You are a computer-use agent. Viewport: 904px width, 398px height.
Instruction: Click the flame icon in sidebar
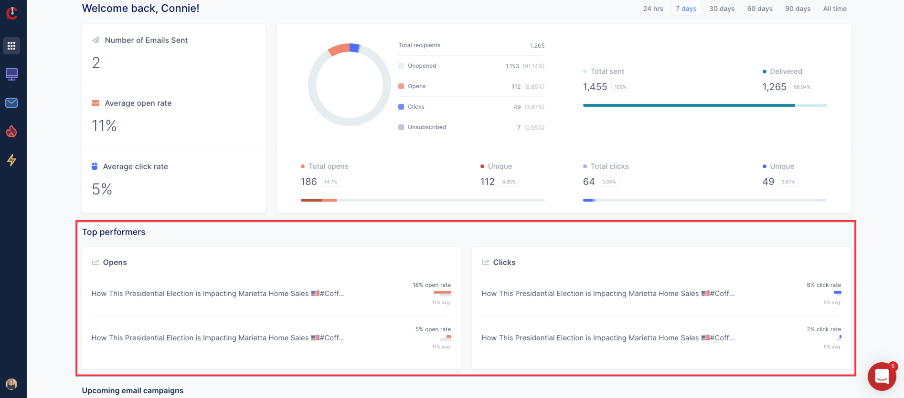click(11, 132)
